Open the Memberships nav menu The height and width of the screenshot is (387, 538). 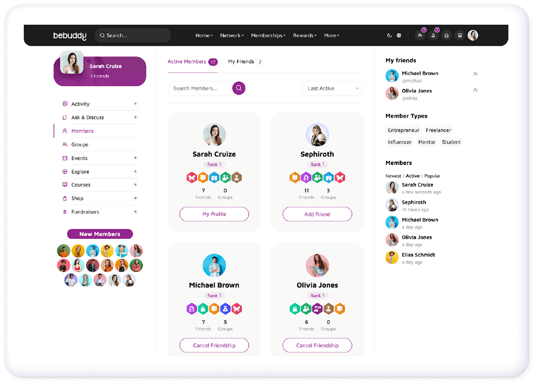pos(268,35)
